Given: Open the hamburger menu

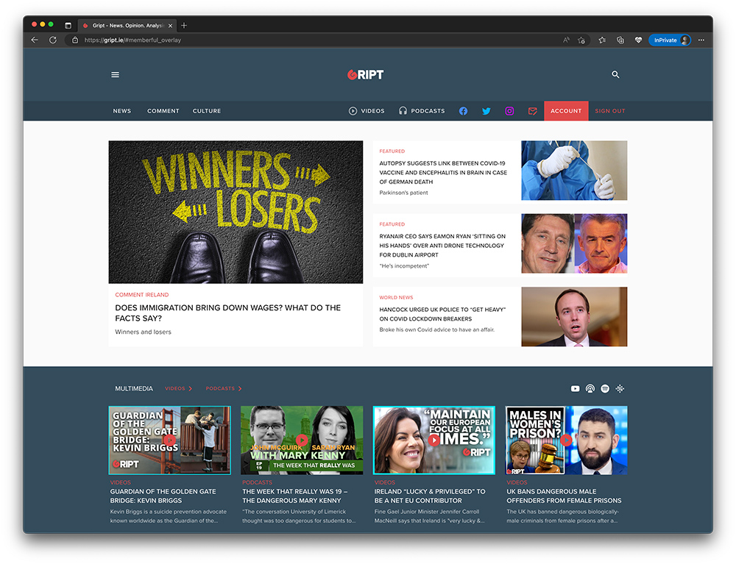Looking at the screenshot, I should 115,74.
